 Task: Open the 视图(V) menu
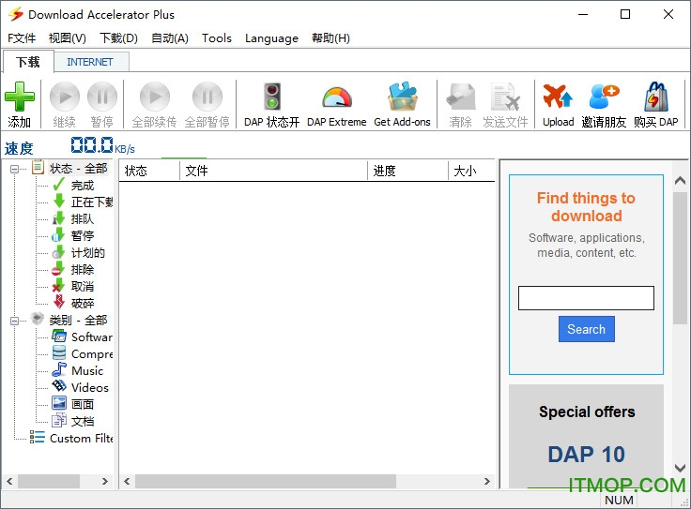(67, 38)
